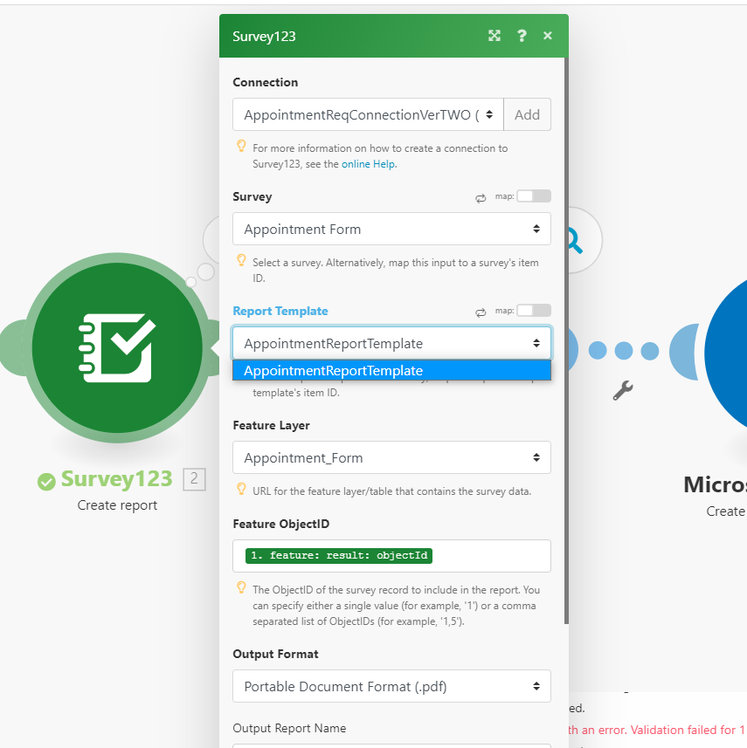Click the objectId mapped value pill
747x748 pixels.
point(339,556)
